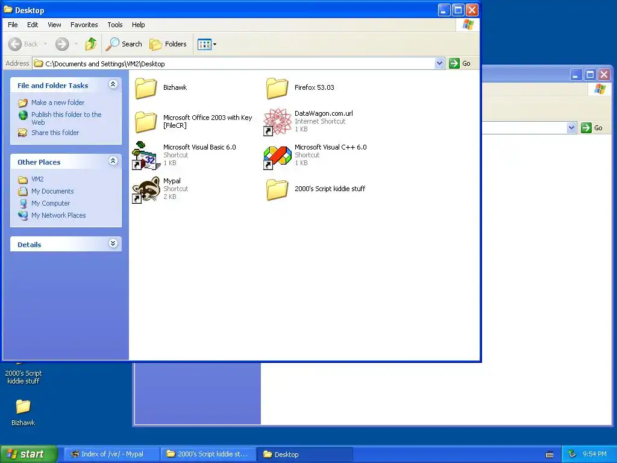
Task: Toggle the Folders pane button
Action: click(168, 44)
